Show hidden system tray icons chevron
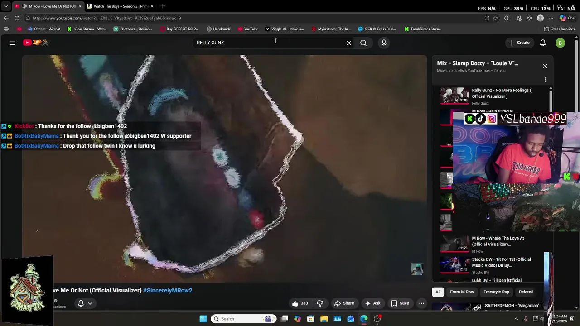 (516, 319)
